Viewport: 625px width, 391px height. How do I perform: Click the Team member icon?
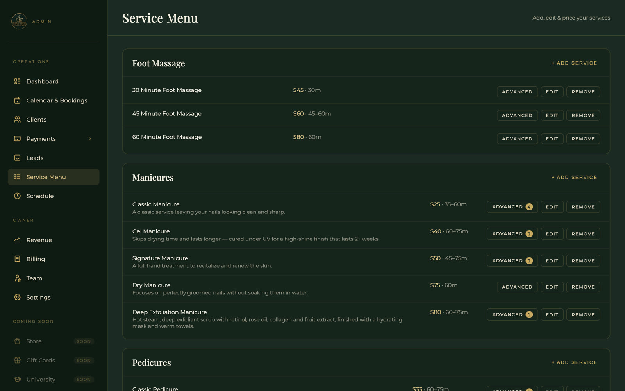17,278
